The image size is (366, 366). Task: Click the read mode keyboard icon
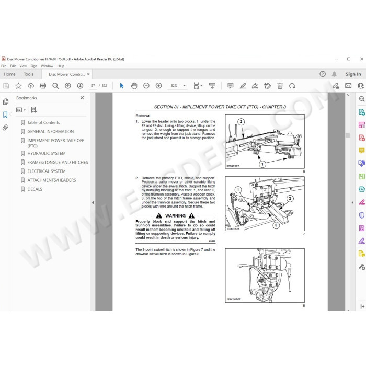point(212,86)
